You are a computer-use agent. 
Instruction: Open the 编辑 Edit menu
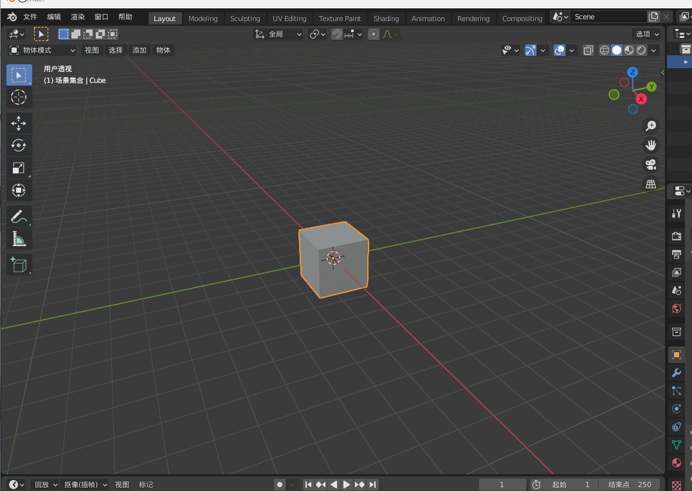54,17
